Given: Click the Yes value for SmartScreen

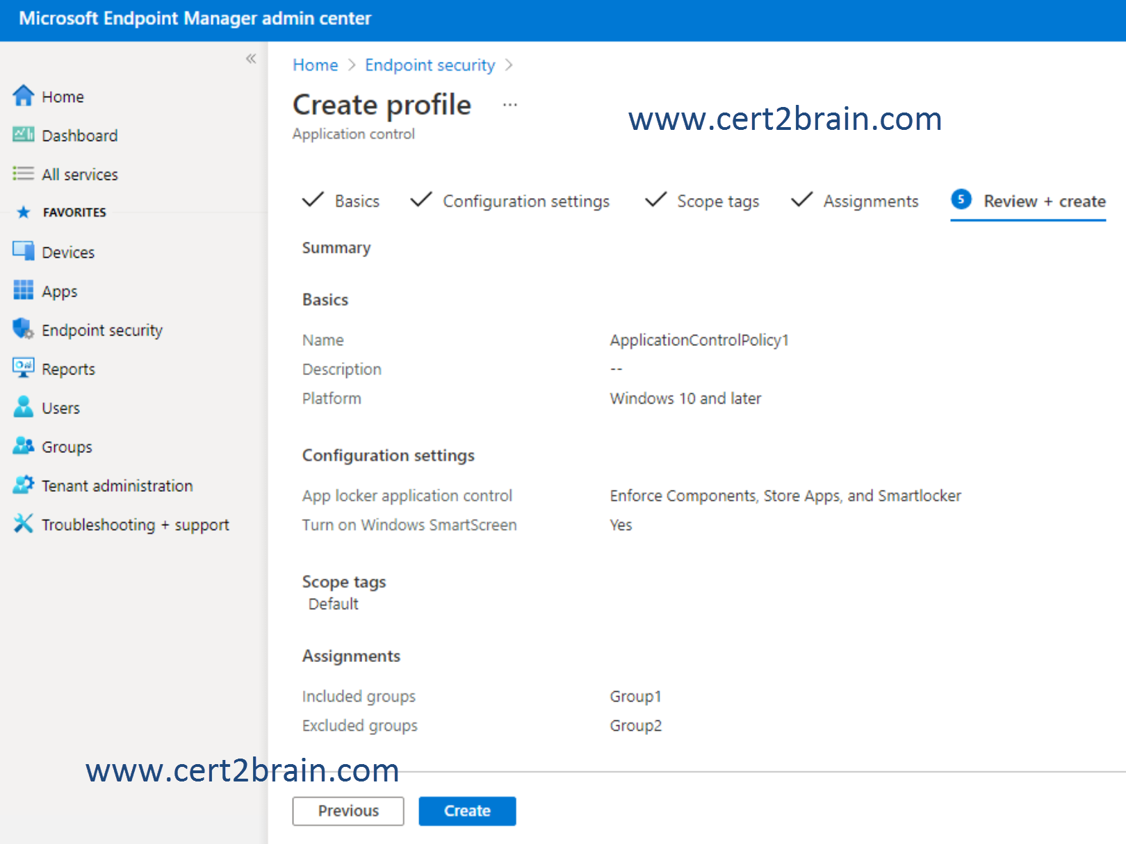Looking at the screenshot, I should tap(621, 525).
